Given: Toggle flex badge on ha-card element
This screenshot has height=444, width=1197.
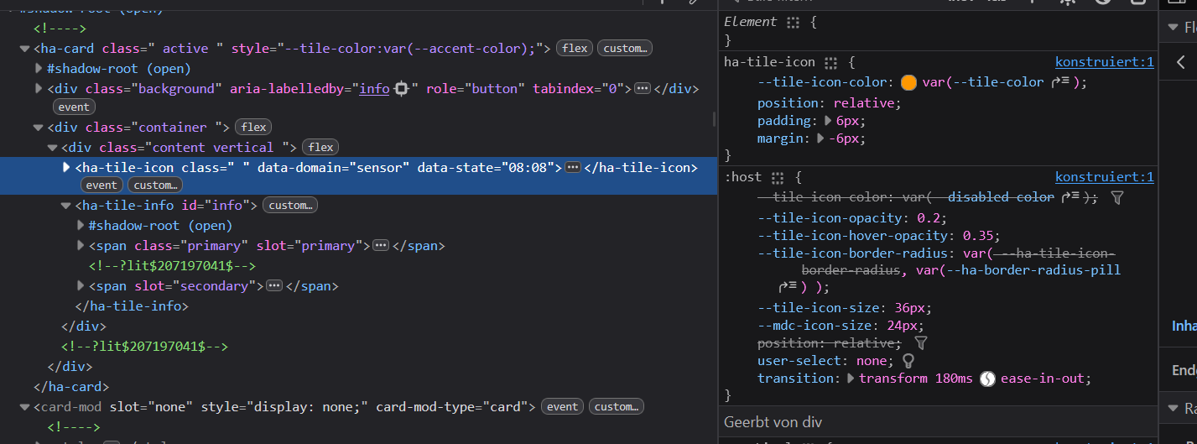Looking at the screenshot, I should coord(575,49).
